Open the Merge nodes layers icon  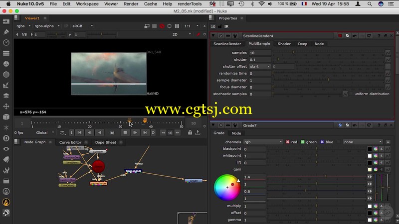(x=6, y=96)
